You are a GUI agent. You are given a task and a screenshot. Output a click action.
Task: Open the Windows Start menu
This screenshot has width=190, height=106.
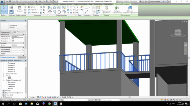click(x=3, y=104)
